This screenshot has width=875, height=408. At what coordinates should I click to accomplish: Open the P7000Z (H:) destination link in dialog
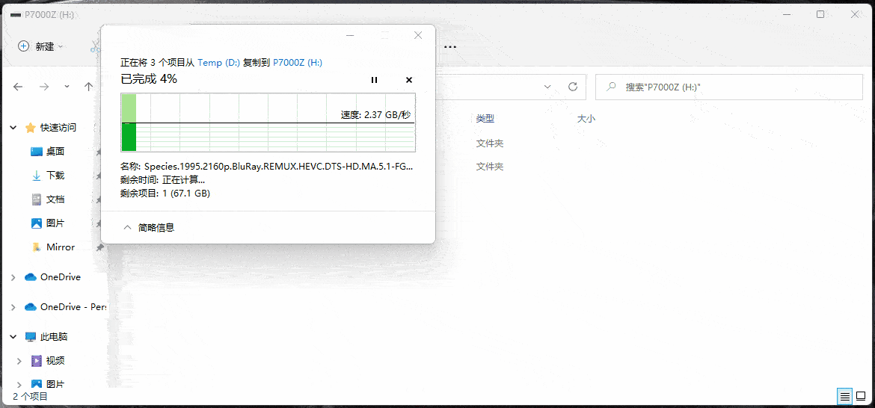pyautogui.click(x=298, y=63)
